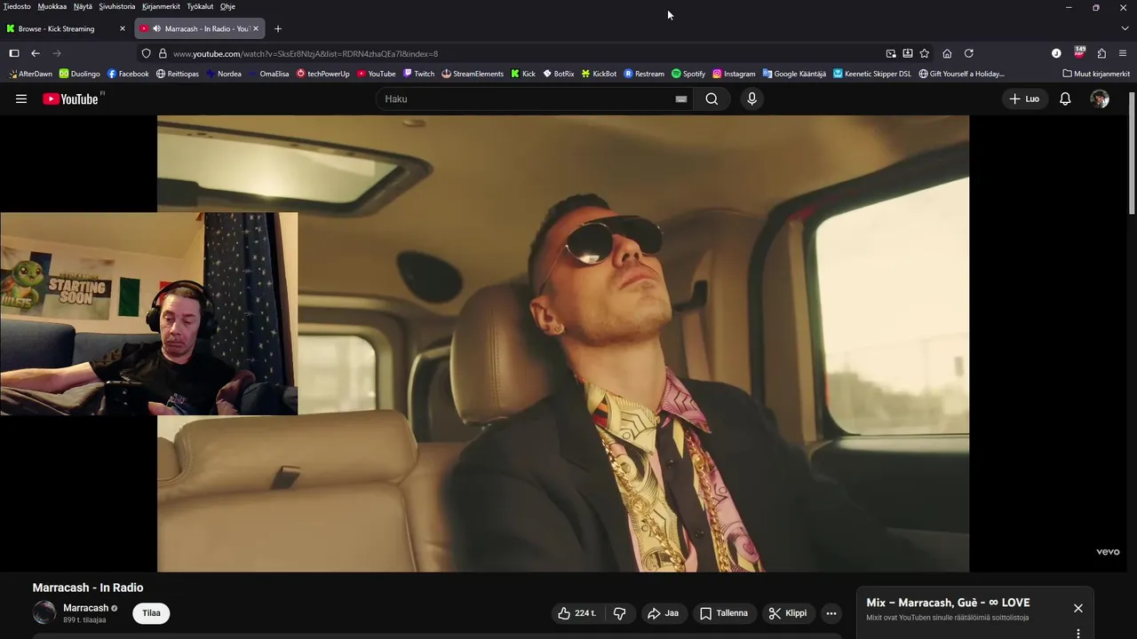Screen dimensions: 1137x639
Task: Open more actions three-dot menu under video
Action: pos(831,613)
